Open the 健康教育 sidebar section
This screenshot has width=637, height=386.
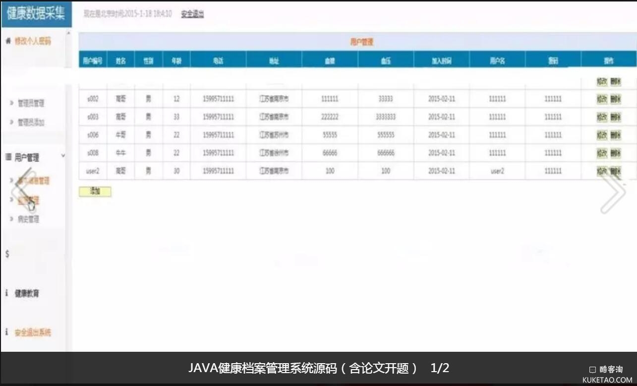[27, 293]
